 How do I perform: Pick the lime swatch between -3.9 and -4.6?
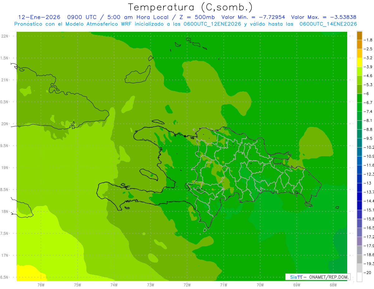pyautogui.click(x=359, y=71)
